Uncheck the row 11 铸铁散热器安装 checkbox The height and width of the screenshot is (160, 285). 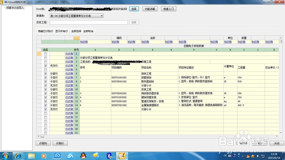pos(45,93)
